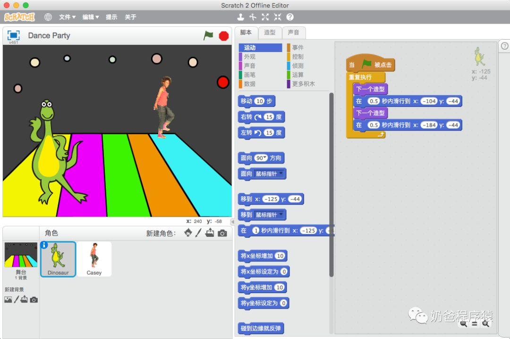The height and width of the screenshot is (339, 510).
Task: Edit x value -104 in first glide block
Action: point(429,101)
